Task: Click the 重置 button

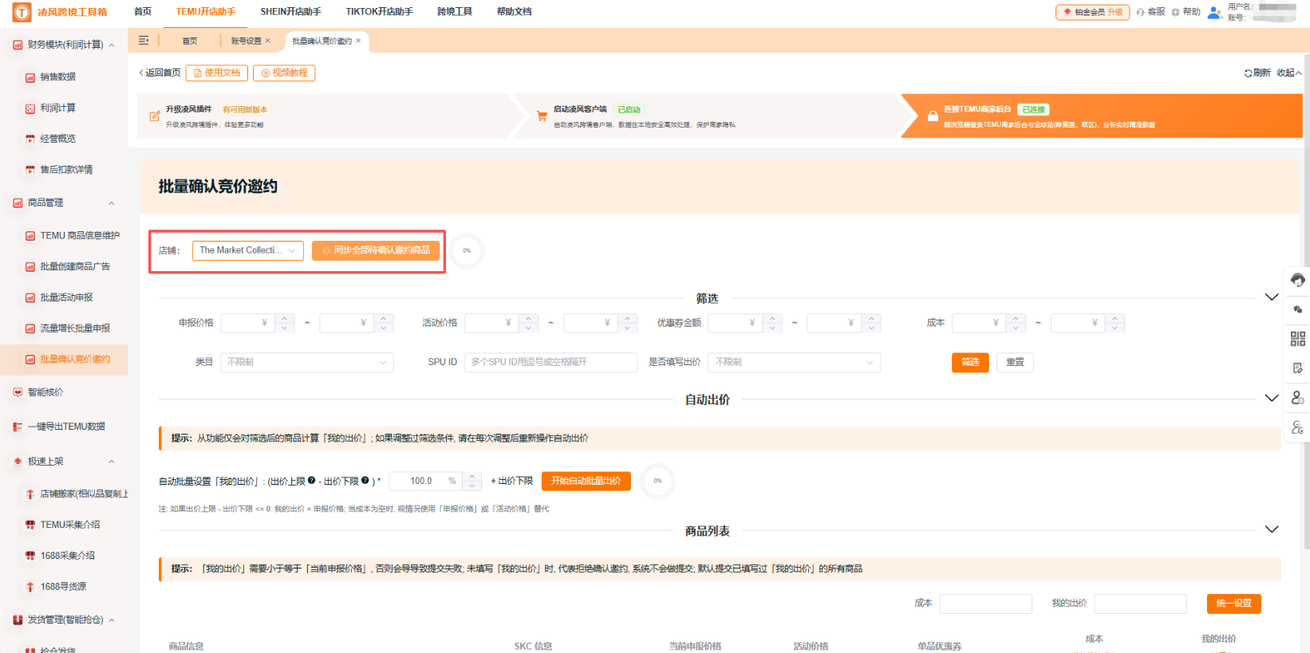Action: [1015, 363]
